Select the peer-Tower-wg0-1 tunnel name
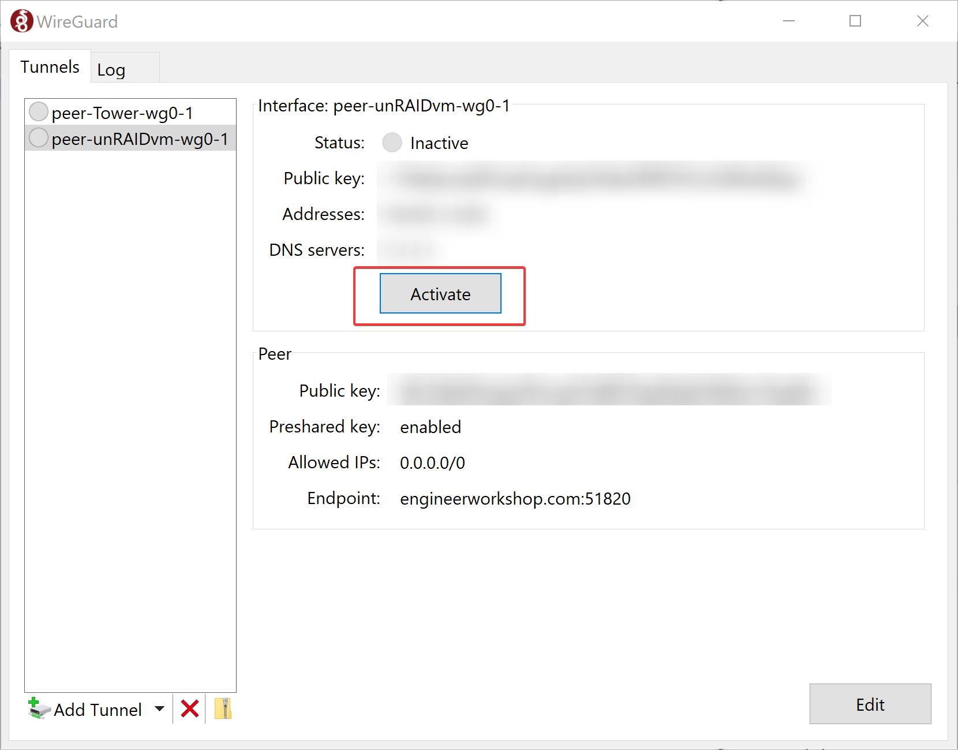This screenshot has height=750, width=958. coord(122,113)
